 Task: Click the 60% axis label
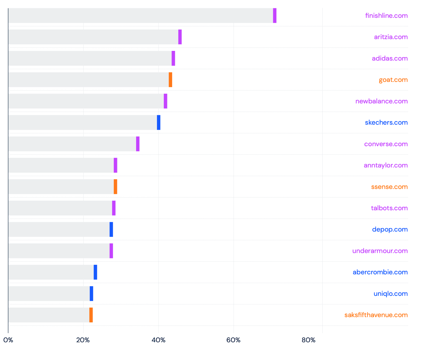pos(233,340)
